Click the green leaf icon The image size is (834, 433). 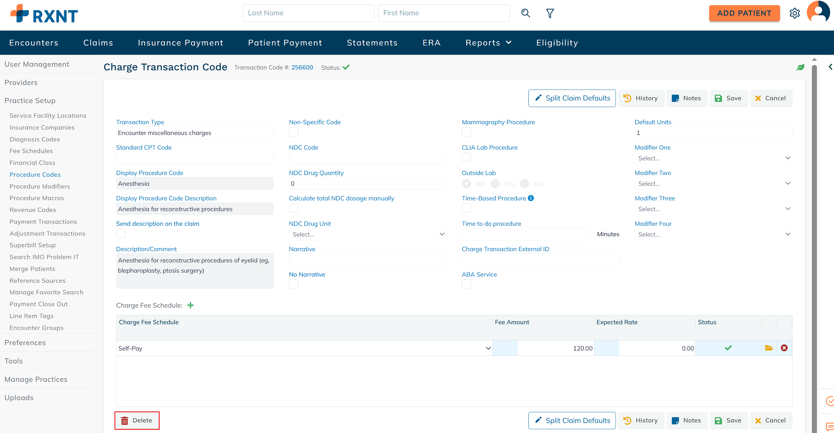(x=801, y=67)
